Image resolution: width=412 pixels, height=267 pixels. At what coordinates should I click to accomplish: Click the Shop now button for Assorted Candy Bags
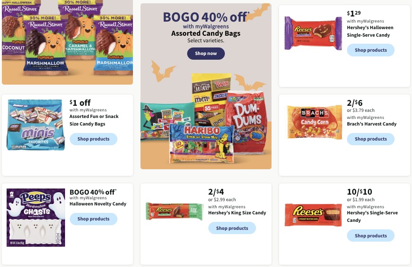coord(206,54)
